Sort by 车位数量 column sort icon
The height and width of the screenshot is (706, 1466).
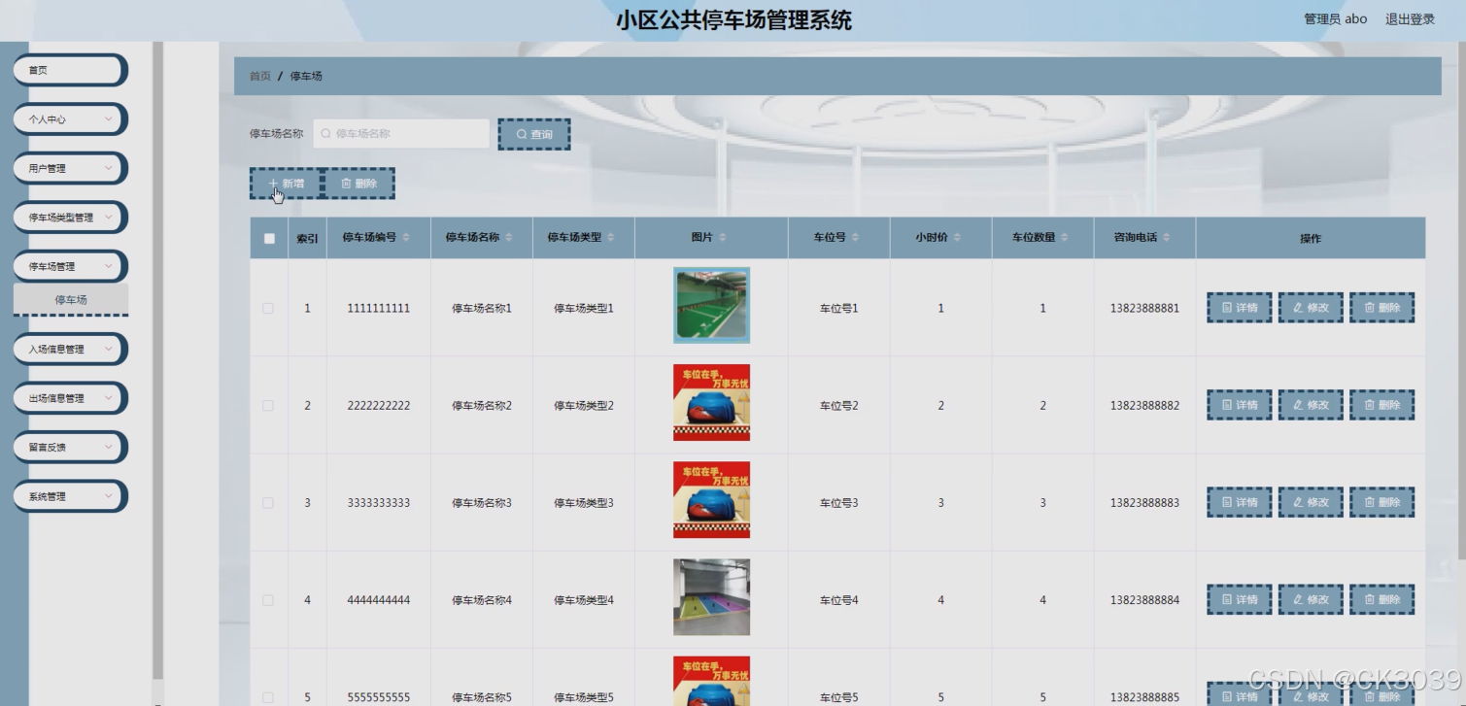coord(1065,238)
